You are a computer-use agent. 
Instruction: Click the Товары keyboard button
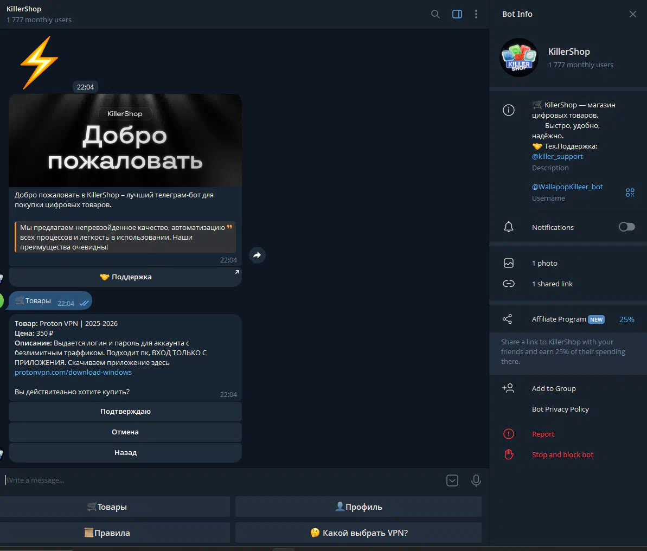tap(115, 507)
